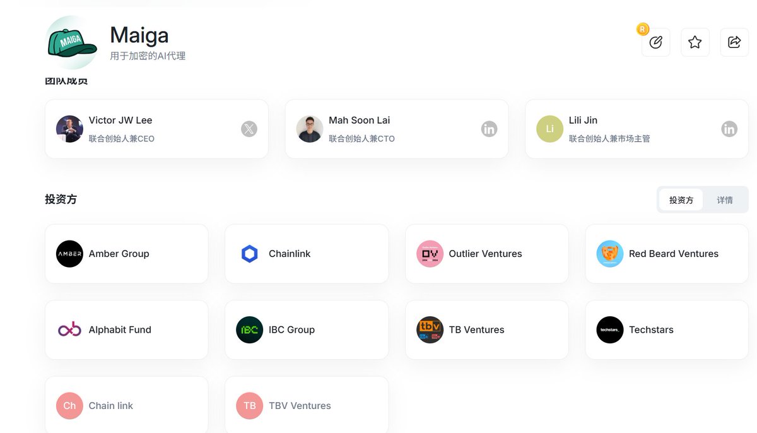This screenshot has height=433, width=757.
Task: Click the edit pencil icon button
Action: 655,42
